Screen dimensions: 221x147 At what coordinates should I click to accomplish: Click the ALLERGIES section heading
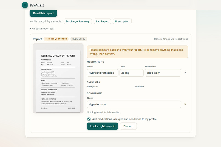point(93,82)
